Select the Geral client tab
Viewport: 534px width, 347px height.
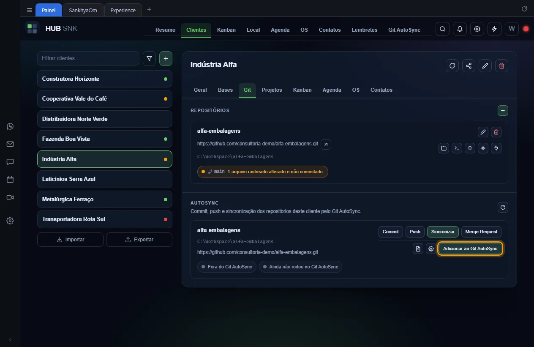click(x=200, y=90)
